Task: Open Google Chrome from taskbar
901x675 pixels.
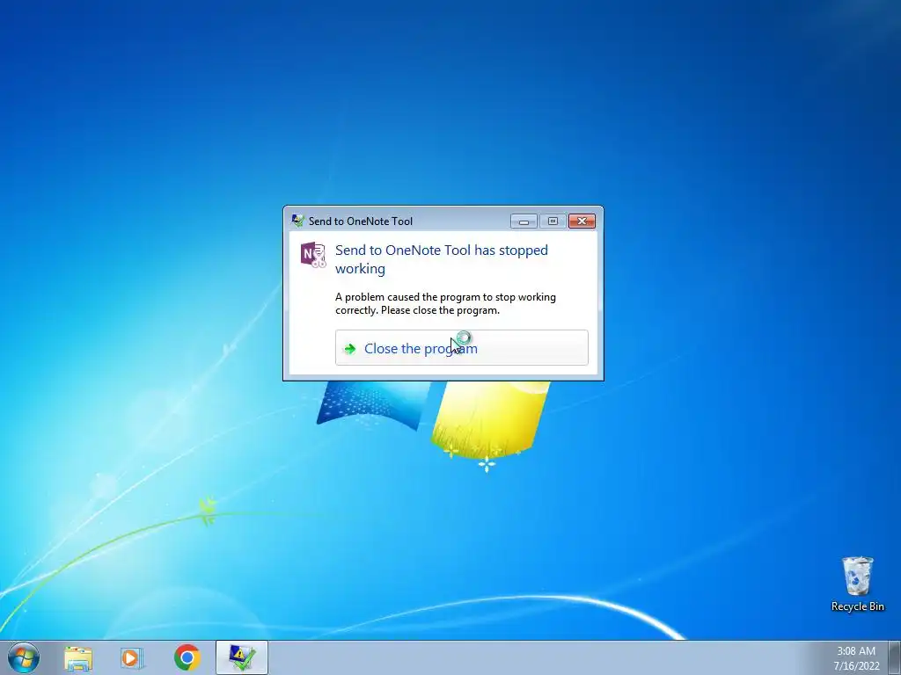Action: click(x=187, y=657)
